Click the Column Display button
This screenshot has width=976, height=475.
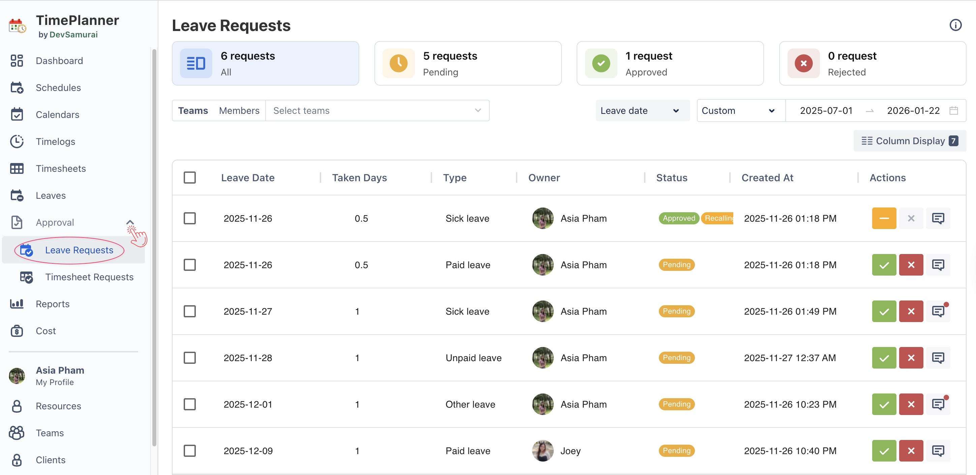coord(909,141)
